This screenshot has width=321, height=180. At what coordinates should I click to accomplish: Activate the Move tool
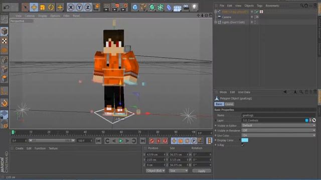click(34, 7)
